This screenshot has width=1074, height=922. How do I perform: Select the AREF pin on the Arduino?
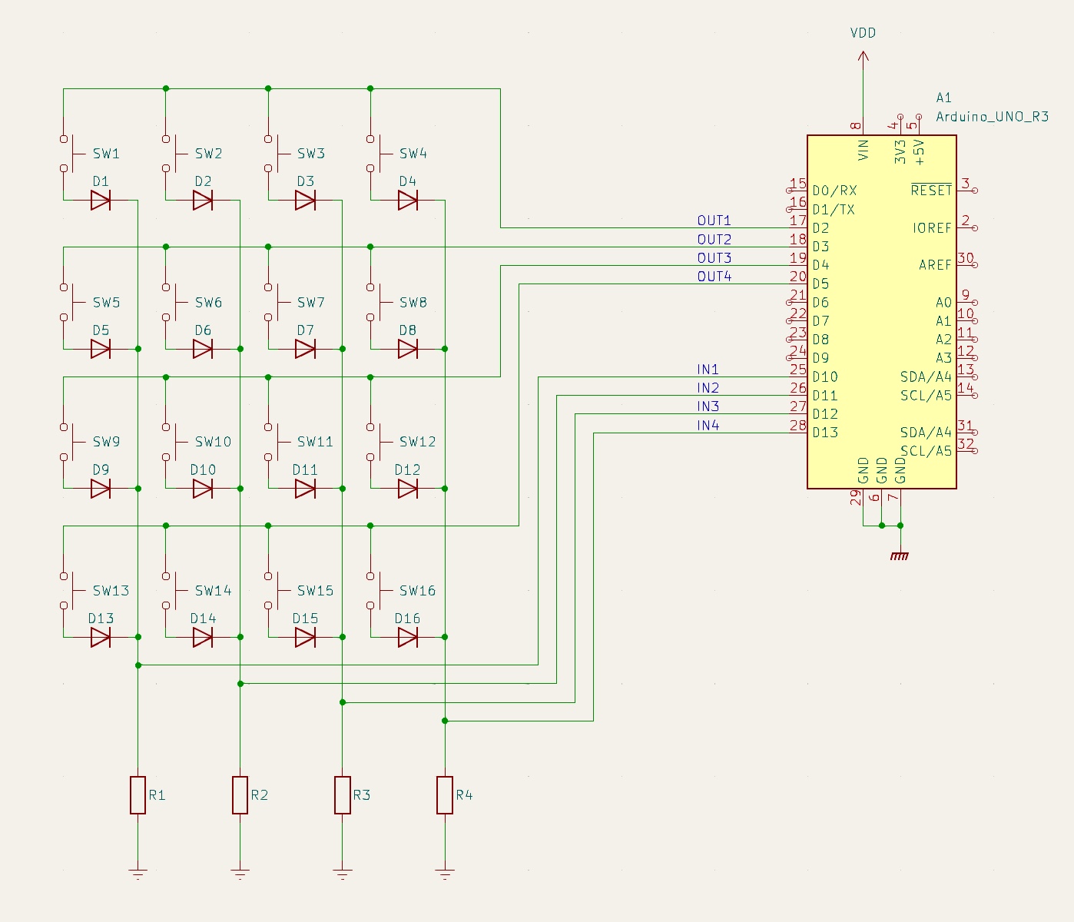coord(935,265)
